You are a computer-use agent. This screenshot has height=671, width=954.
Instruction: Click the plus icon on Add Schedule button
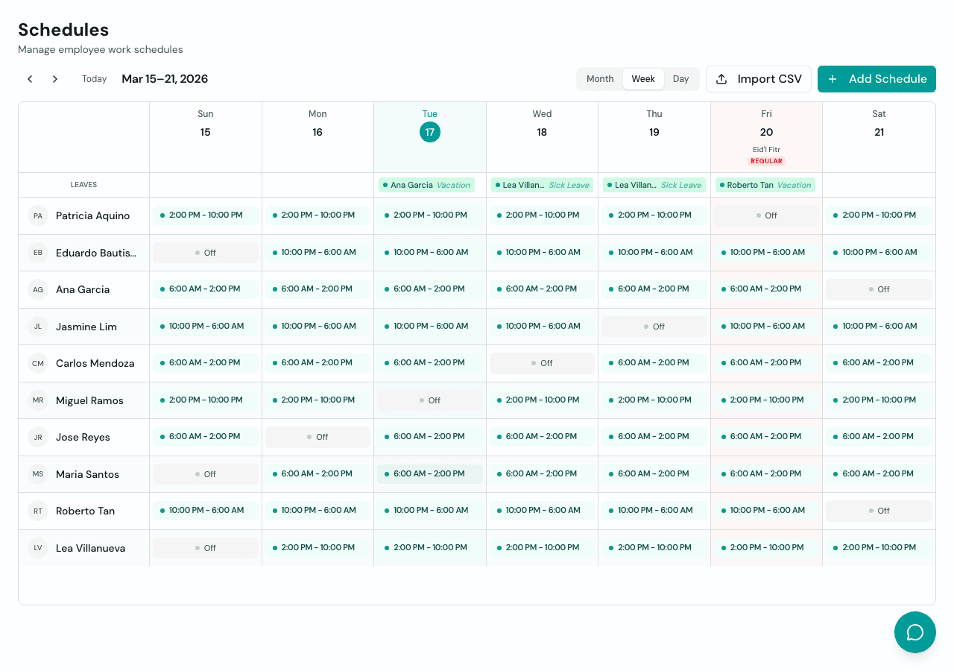tap(832, 78)
